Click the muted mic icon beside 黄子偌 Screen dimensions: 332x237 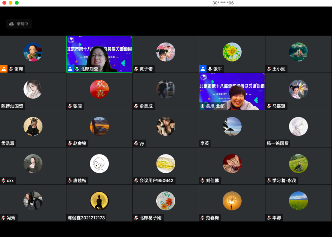point(136,69)
